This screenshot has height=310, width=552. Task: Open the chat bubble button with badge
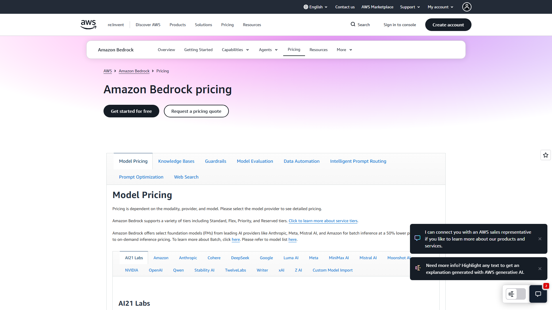coord(538,294)
